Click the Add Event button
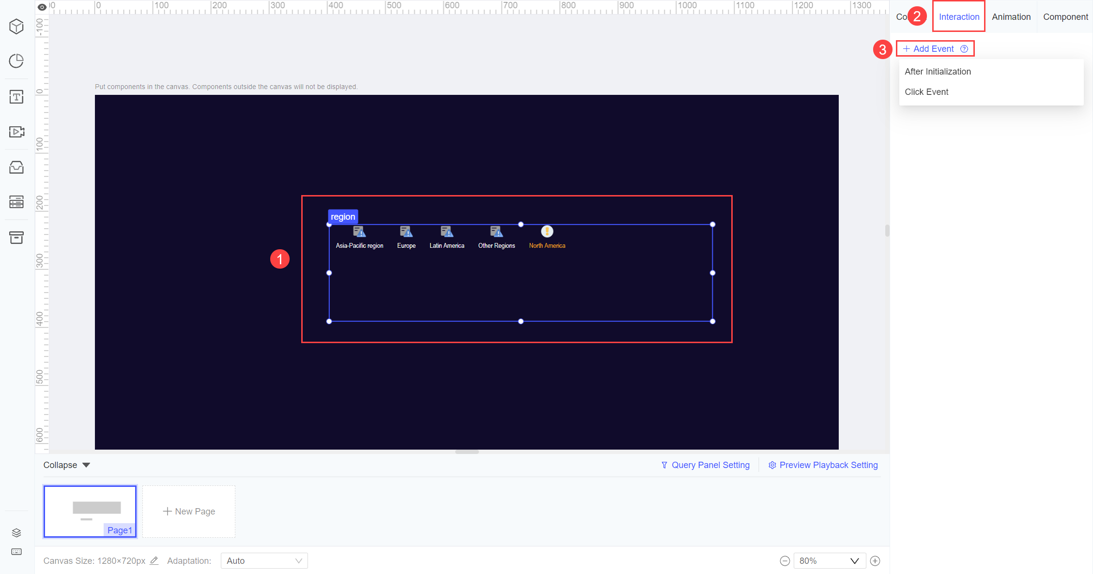This screenshot has width=1093, height=574. (x=934, y=48)
